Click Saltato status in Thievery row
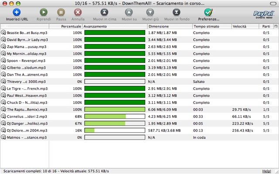 click(x=199, y=82)
